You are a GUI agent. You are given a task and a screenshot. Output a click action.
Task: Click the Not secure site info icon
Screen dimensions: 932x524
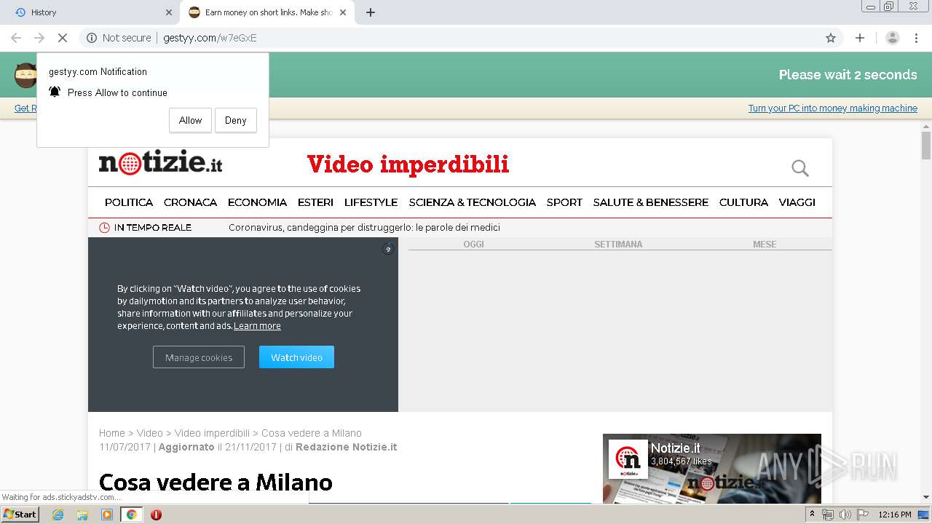(92, 38)
